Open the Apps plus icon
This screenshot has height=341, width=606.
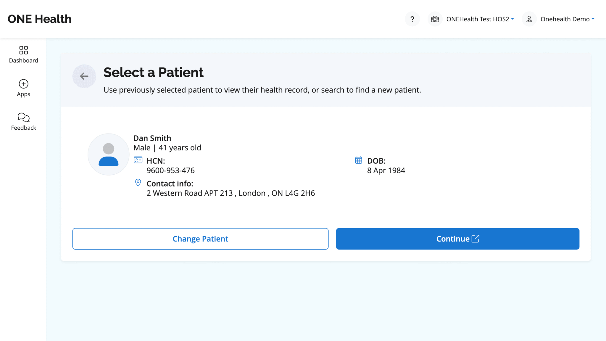pyautogui.click(x=23, y=84)
